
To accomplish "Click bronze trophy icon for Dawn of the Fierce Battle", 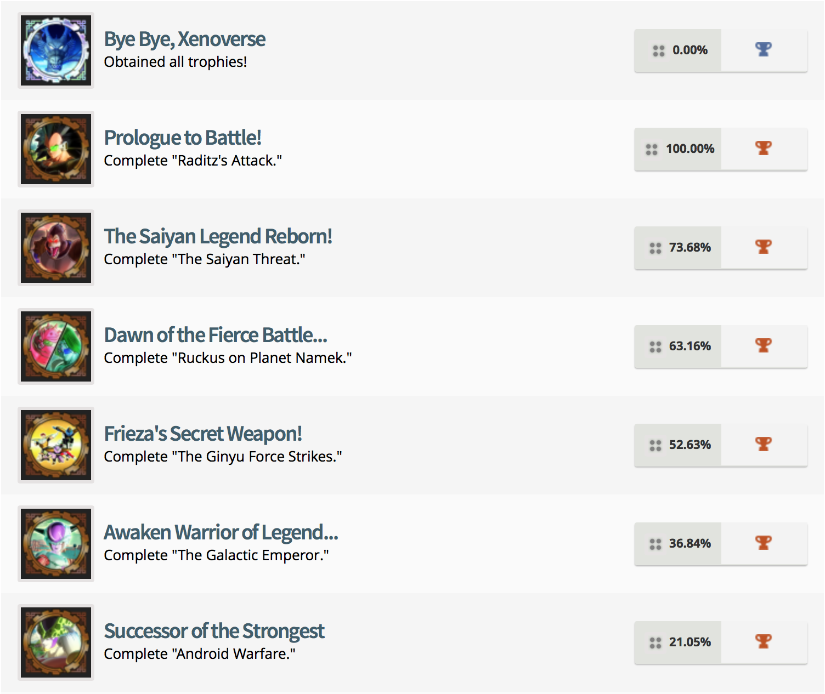I will (x=763, y=346).
